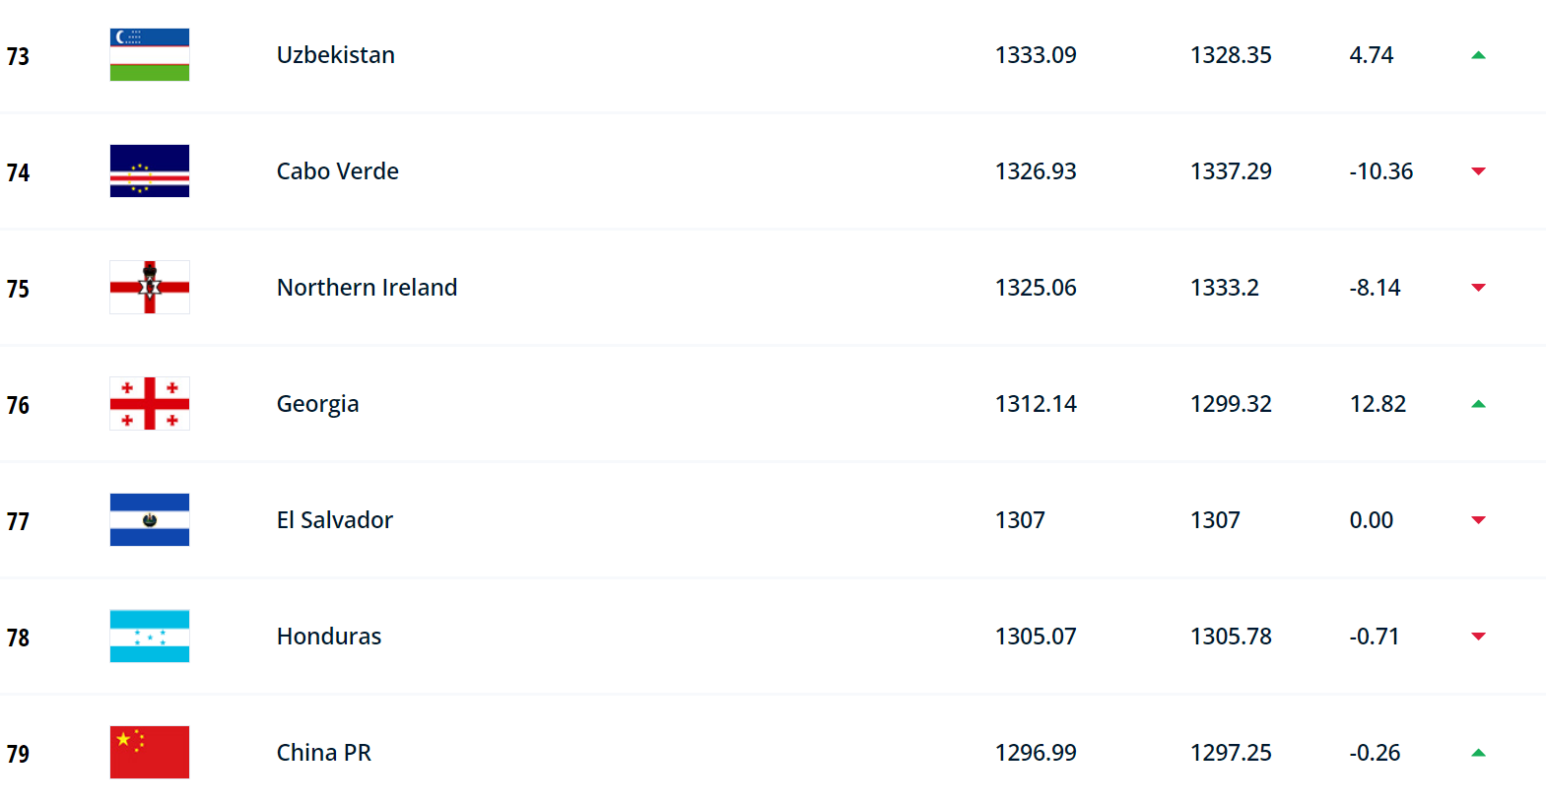
Task: Click the Cabo Verde flag icon
Action: coord(150,171)
